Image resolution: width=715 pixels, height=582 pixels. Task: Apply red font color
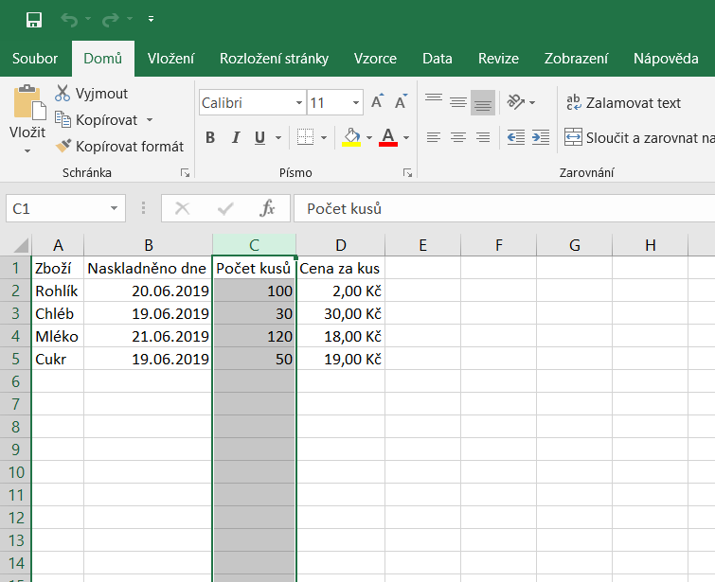[x=388, y=137]
